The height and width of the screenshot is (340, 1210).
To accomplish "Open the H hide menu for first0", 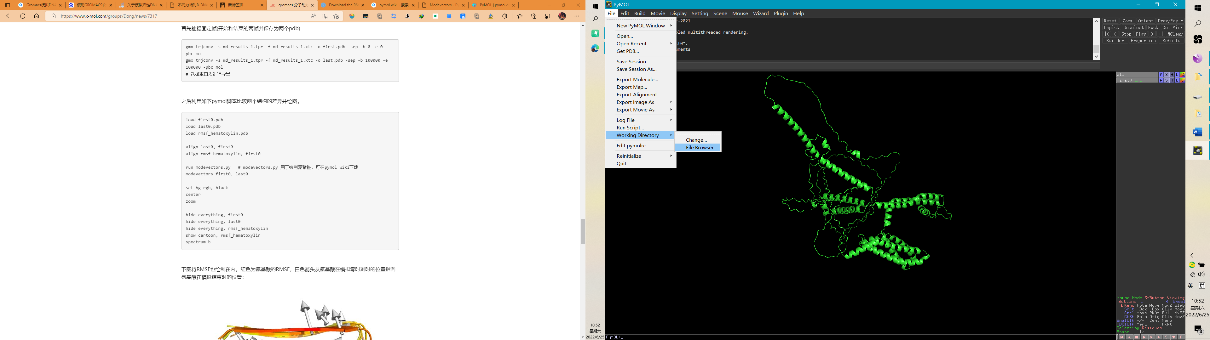I will (1172, 80).
